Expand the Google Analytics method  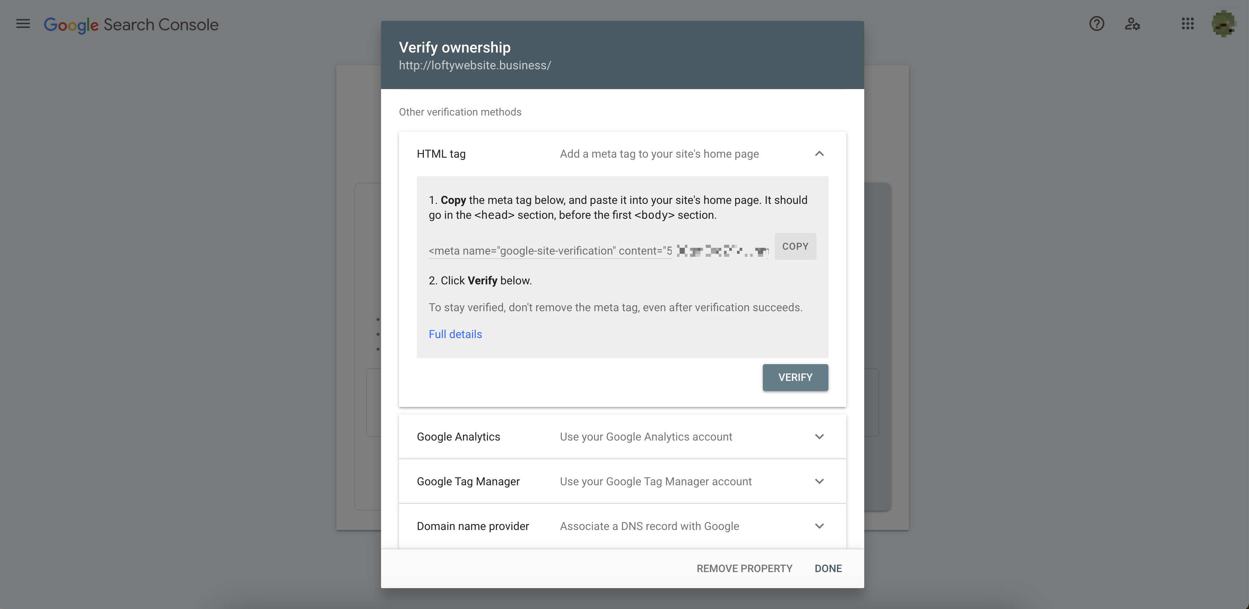tap(819, 436)
